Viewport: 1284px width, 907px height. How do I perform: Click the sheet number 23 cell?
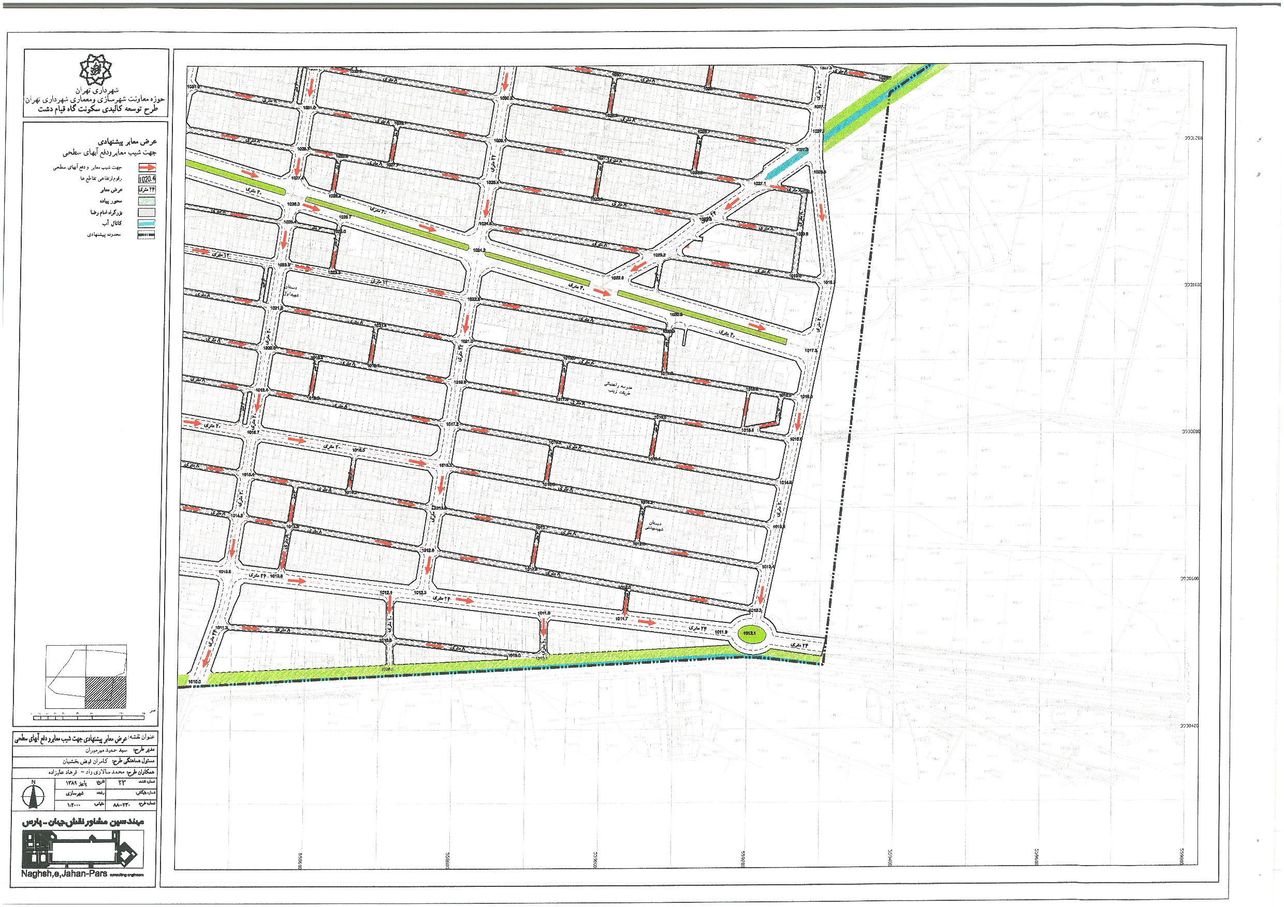pyautogui.click(x=121, y=783)
